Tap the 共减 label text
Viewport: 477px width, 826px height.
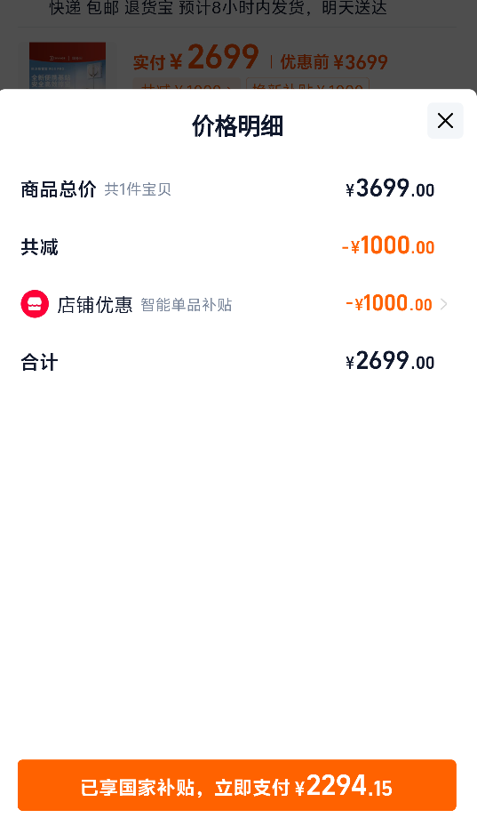[39, 247]
